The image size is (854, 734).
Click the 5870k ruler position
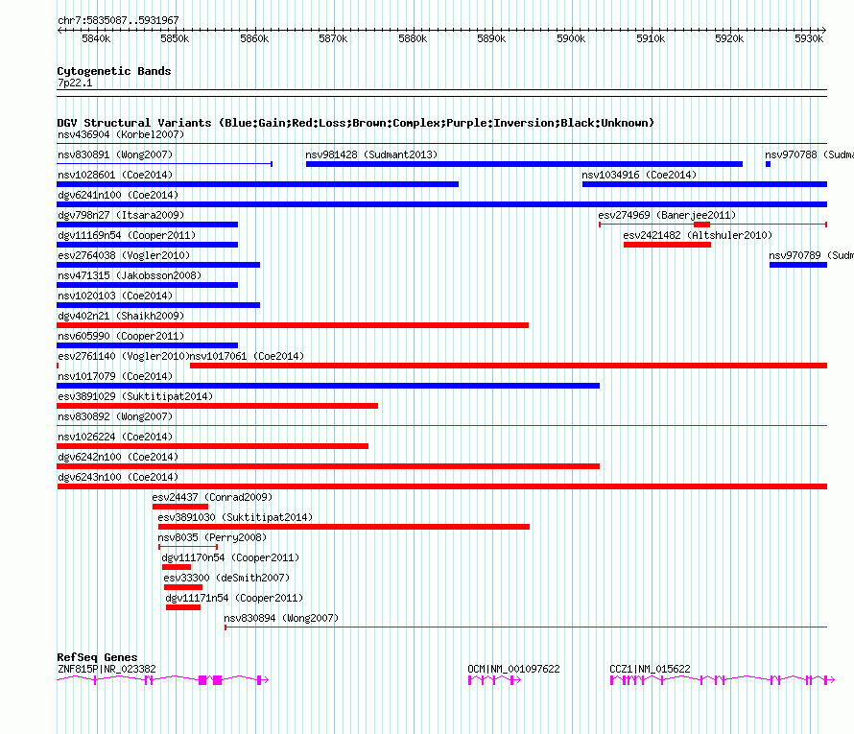coord(333,38)
